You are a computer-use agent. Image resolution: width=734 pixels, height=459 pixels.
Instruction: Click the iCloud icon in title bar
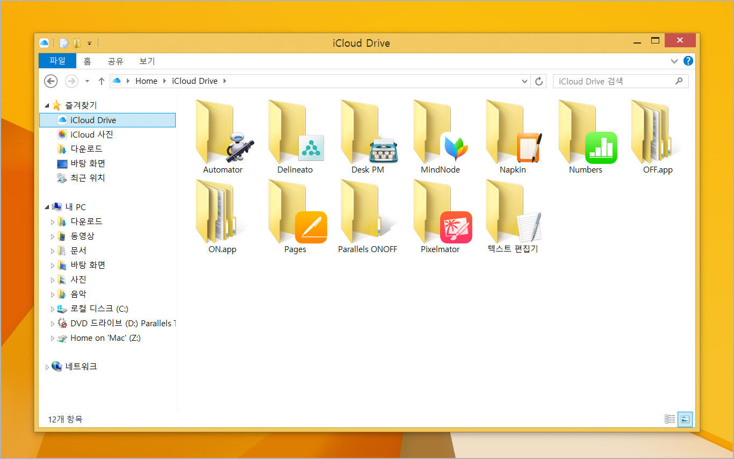tap(44, 43)
